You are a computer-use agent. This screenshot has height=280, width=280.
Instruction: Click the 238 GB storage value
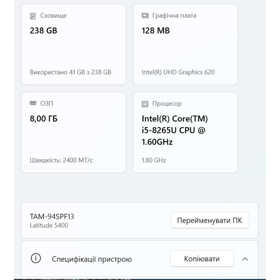click(43, 30)
